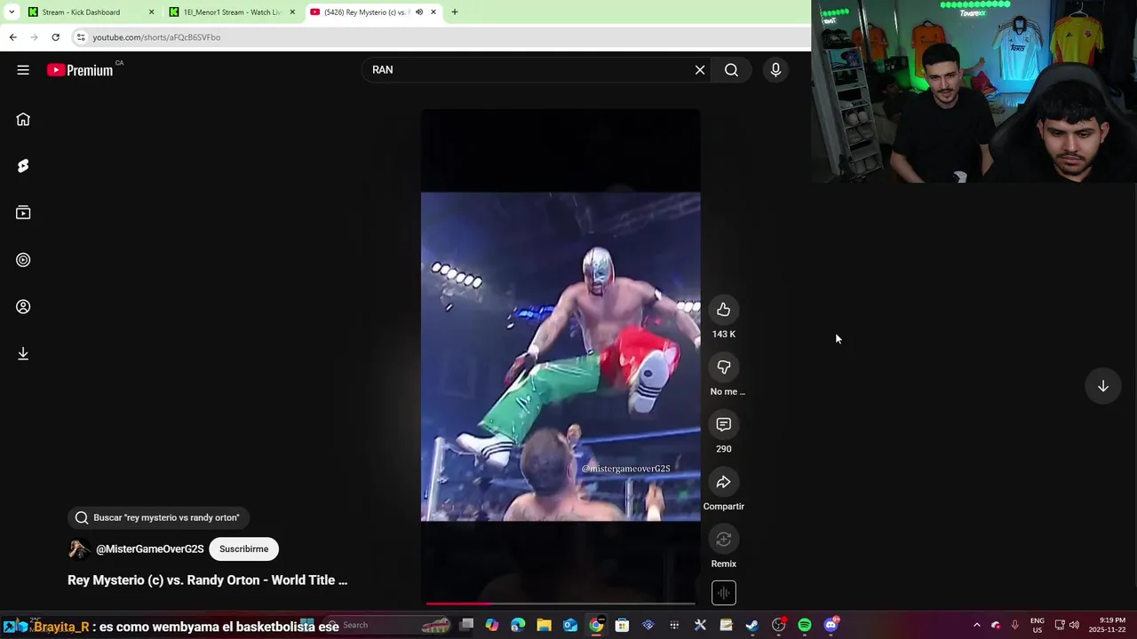Go back in browser history
Viewport: 1137px width, 639px height.
[12, 37]
